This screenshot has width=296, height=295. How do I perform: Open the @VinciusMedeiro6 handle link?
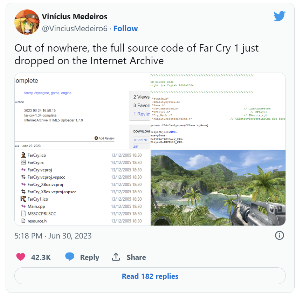[x=75, y=28]
